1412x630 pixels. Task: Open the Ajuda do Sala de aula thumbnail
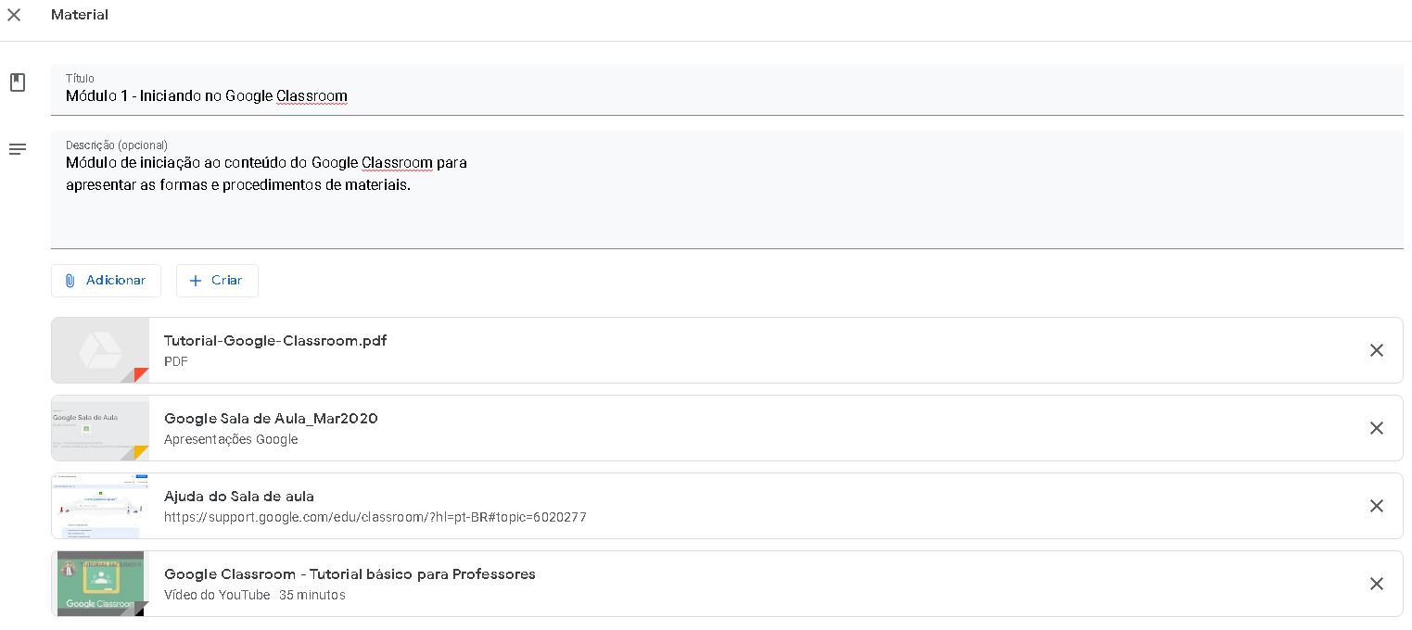click(x=100, y=506)
